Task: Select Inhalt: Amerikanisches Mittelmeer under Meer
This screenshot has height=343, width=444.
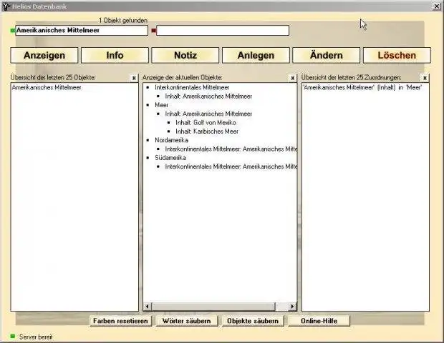Action: point(208,114)
